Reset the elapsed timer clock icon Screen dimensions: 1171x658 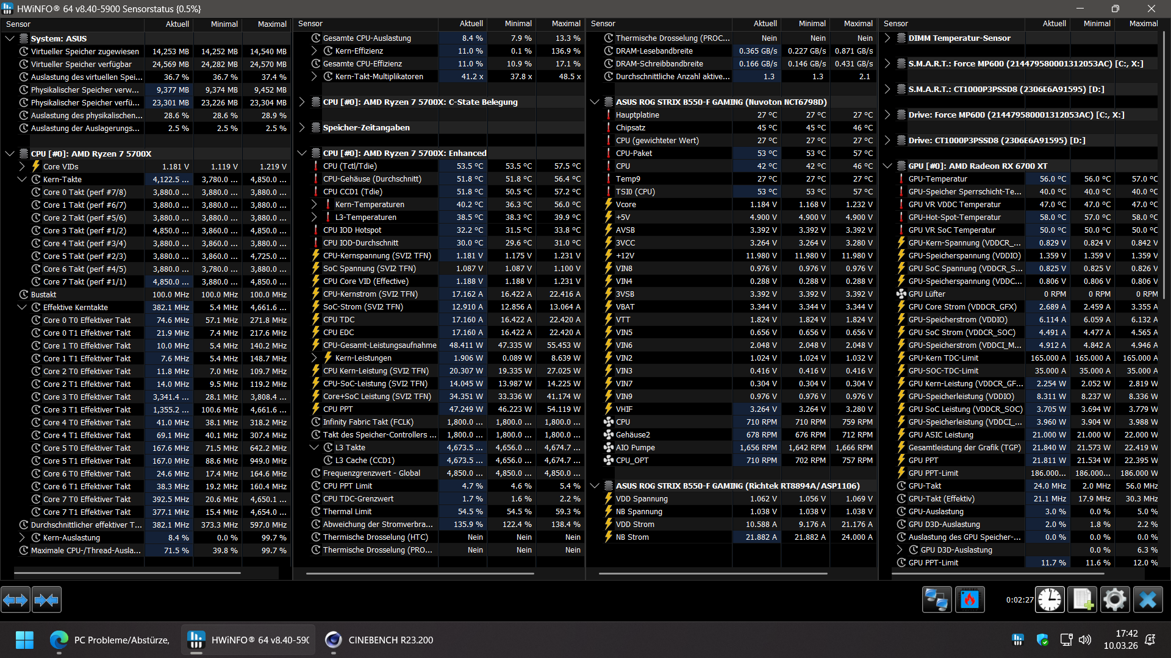coord(1050,600)
